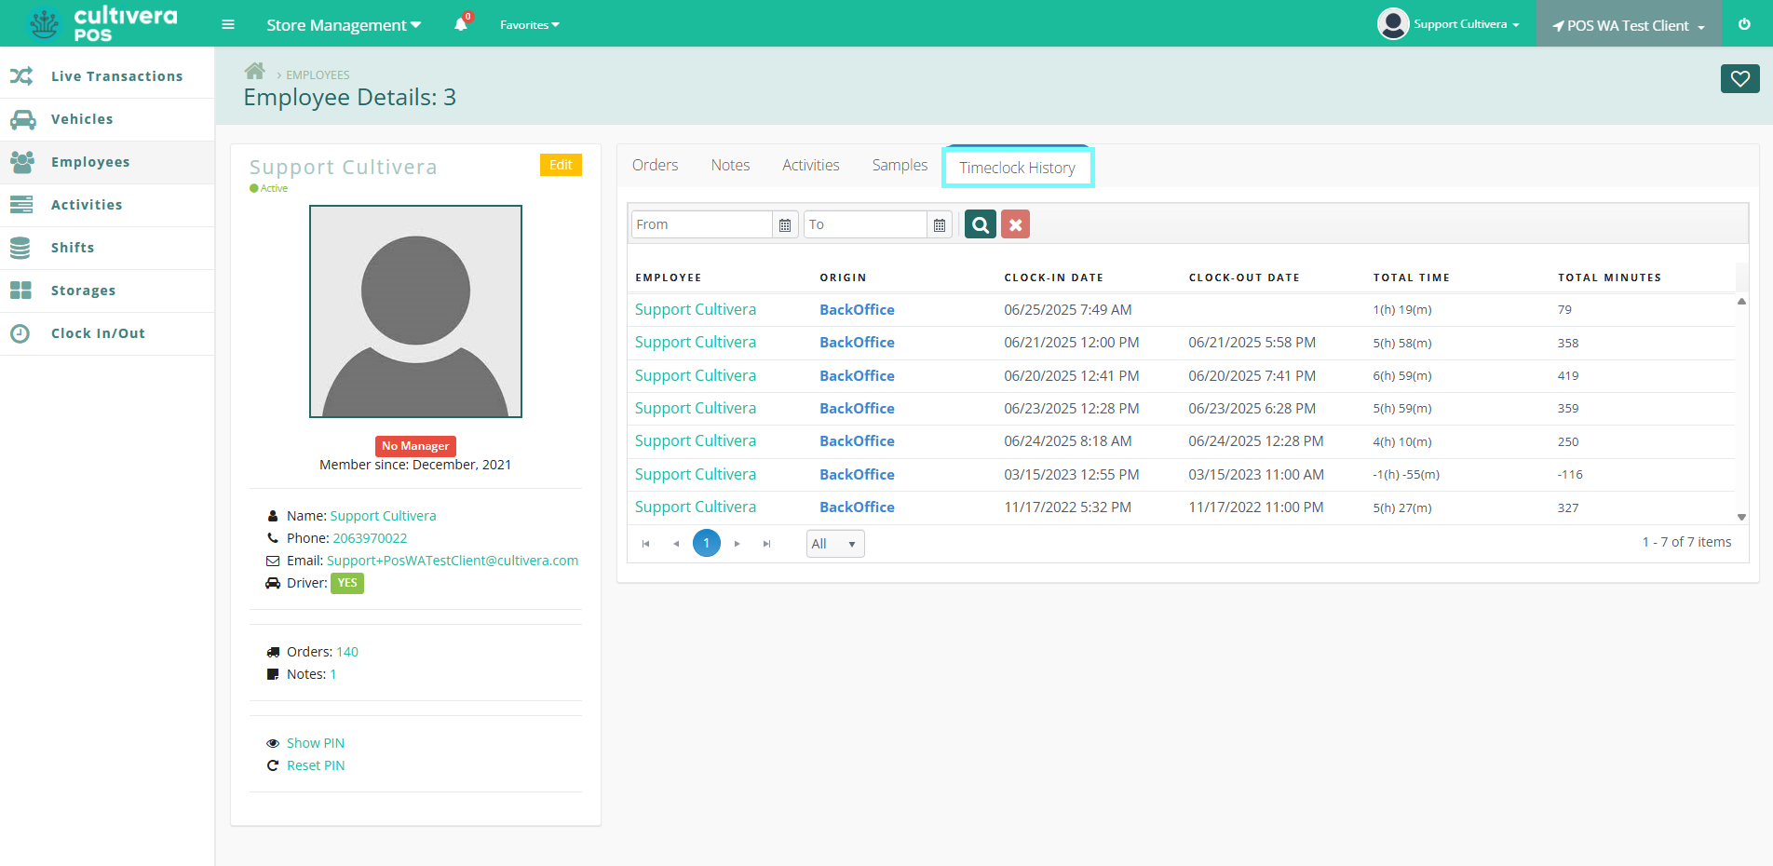The width and height of the screenshot is (1773, 866).
Task: Sort by Clock-In Date column header
Action: pyautogui.click(x=1053, y=277)
